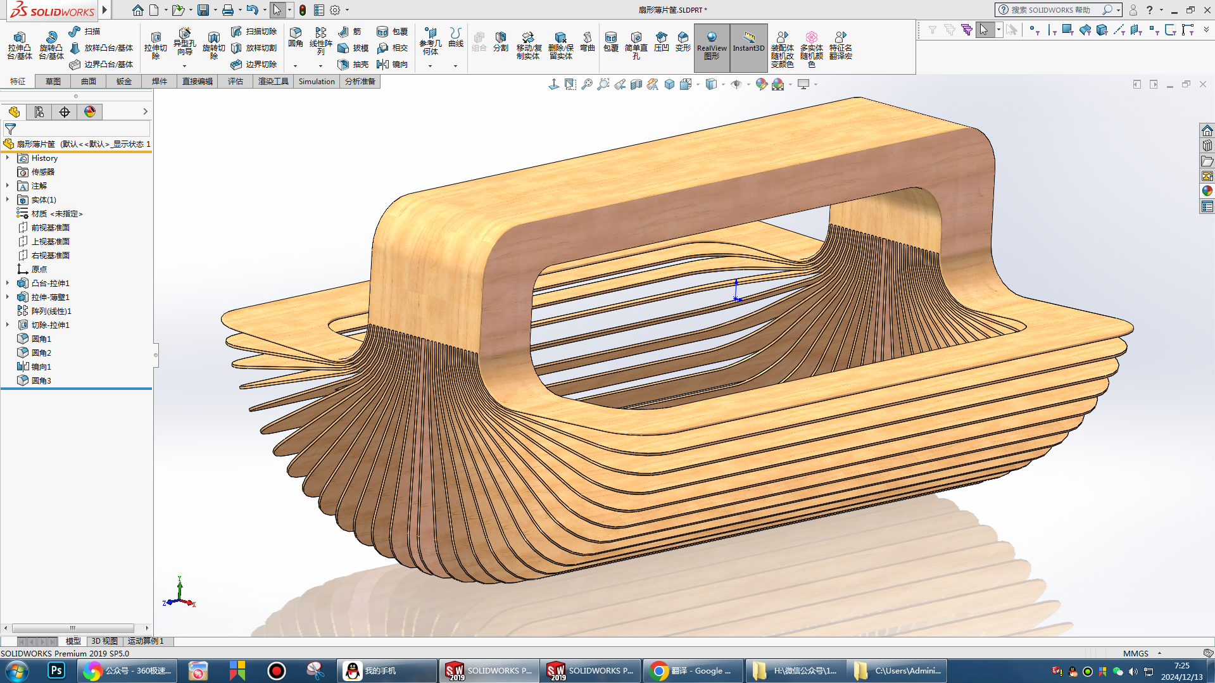
Task: Open the Simulation ribbon tab
Action: [317, 82]
